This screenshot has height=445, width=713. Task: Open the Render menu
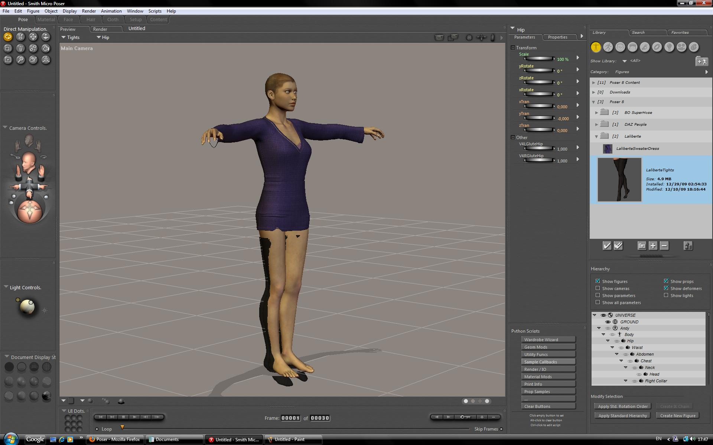tap(89, 11)
